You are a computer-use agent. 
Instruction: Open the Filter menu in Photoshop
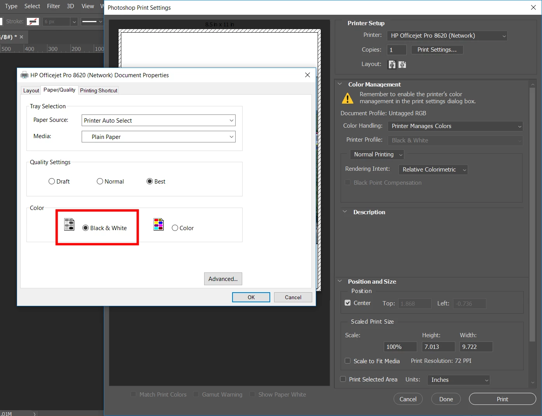pyautogui.click(x=54, y=6)
